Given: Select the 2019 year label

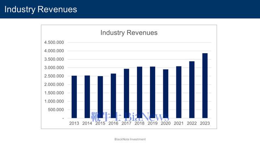Looking at the screenshot, I should click(x=153, y=123).
